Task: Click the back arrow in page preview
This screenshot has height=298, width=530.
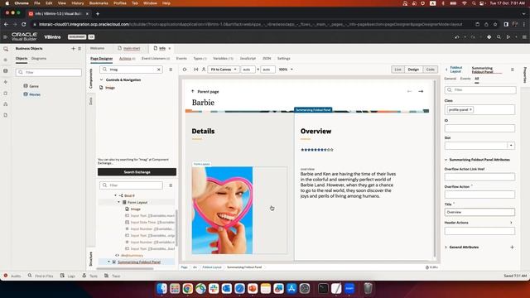Action: (x=409, y=91)
